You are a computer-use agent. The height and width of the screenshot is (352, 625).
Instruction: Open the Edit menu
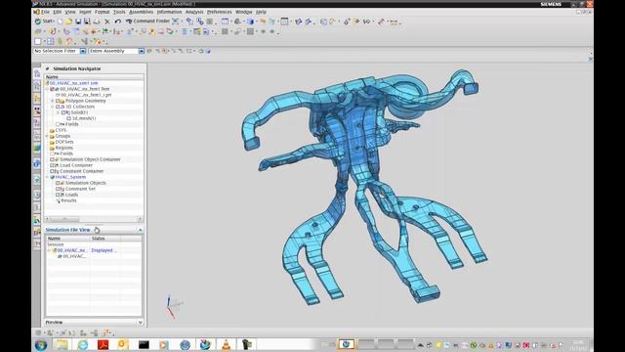click(58, 12)
